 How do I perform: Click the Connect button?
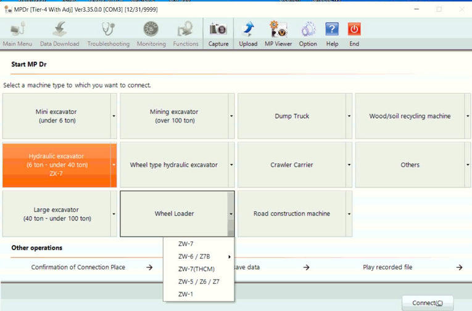[428, 303]
